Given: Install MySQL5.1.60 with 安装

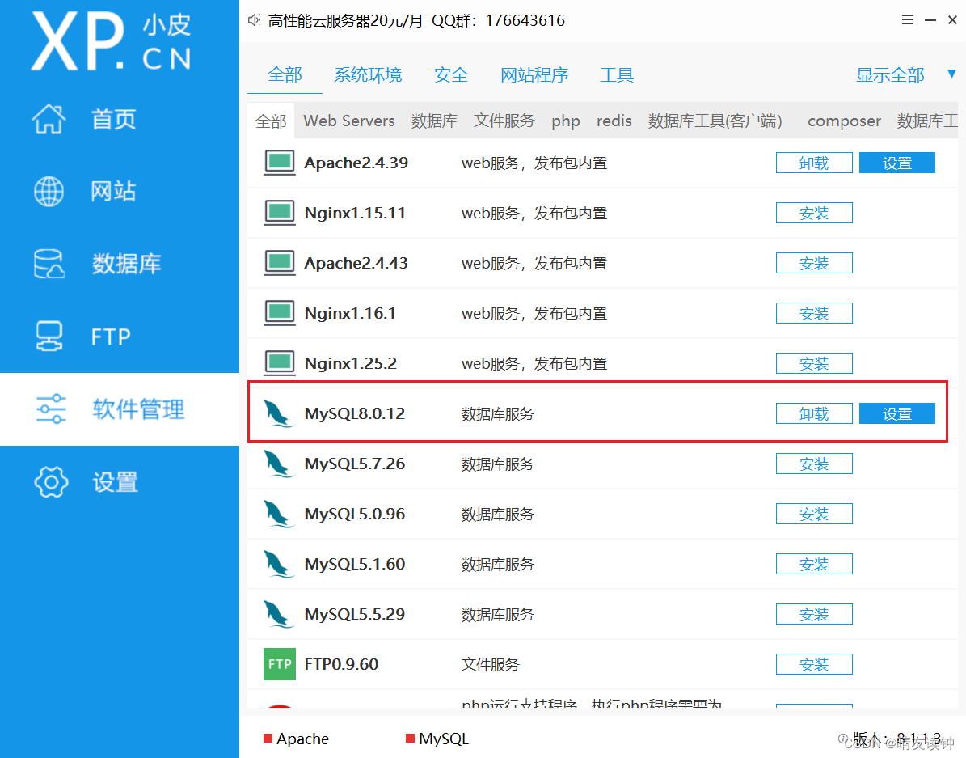Looking at the screenshot, I should pos(814,564).
